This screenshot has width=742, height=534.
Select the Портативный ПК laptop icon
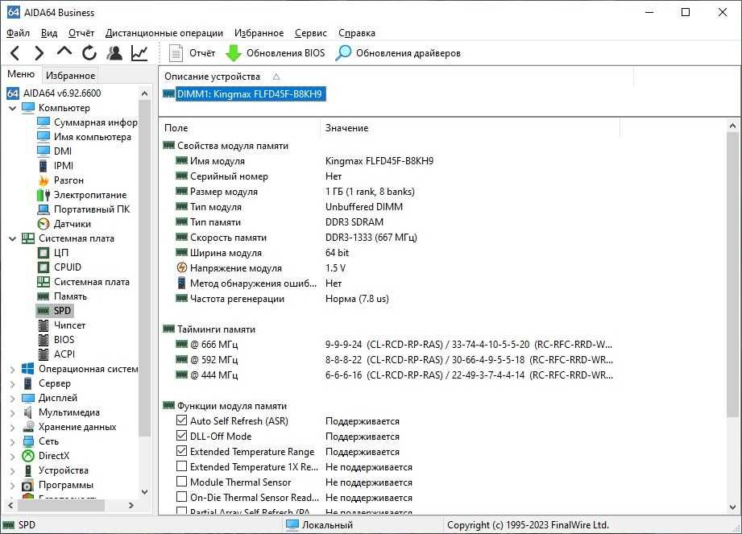click(x=44, y=209)
